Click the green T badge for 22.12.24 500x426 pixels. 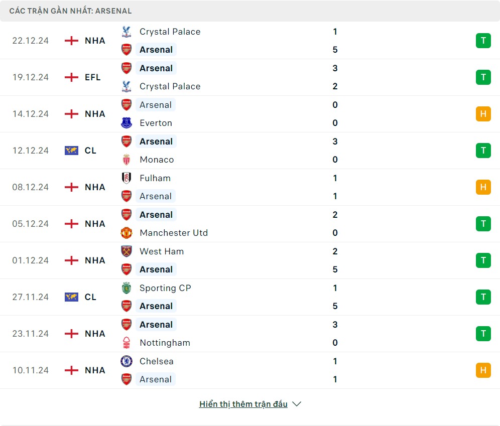483,41
